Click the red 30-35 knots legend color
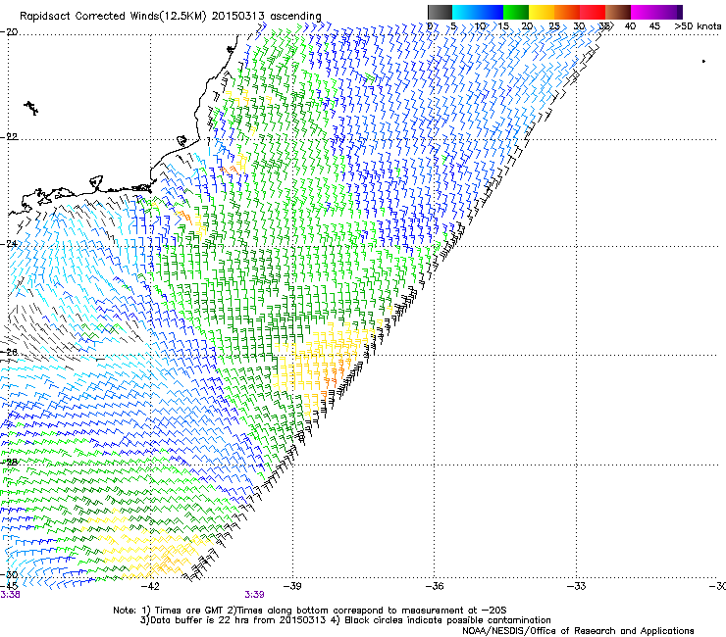This screenshot has height=637, width=726. [593, 12]
